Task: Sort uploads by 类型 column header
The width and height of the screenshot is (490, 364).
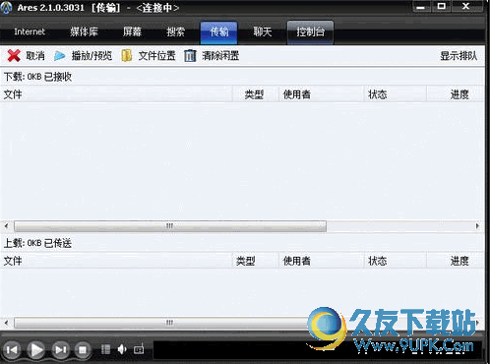Action: click(256, 261)
